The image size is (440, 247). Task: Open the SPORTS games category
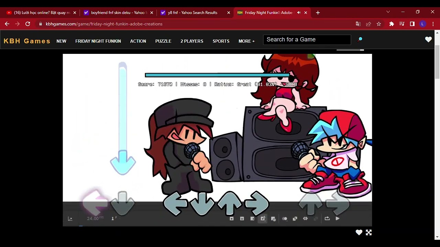(221, 41)
